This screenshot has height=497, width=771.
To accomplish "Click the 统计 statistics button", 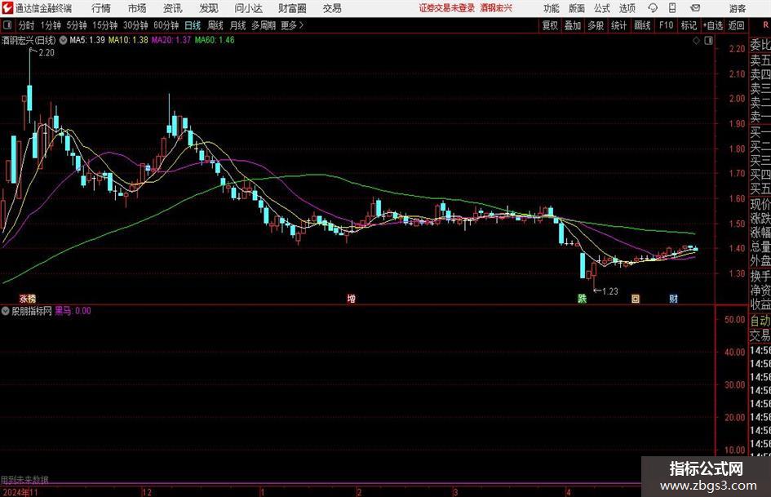I will pos(618,25).
